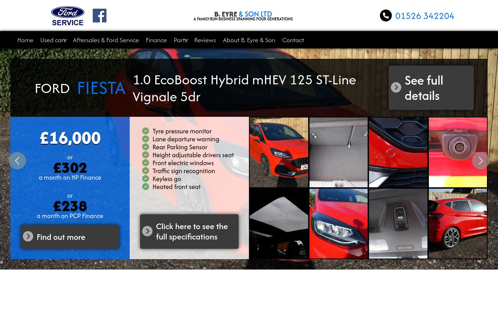Image resolution: width=498 pixels, height=311 pixels.
Task: Open rear side view thumbnail
Action: (458, 224)
